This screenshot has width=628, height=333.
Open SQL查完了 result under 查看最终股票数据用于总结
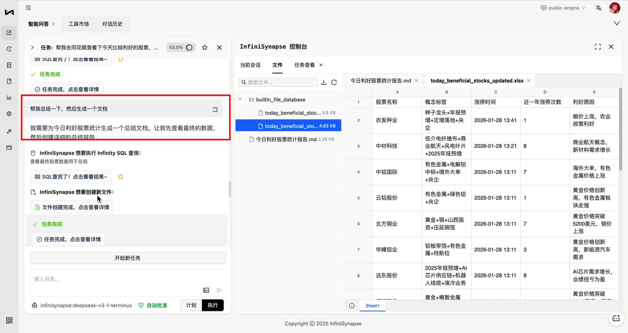coord(71,177)
